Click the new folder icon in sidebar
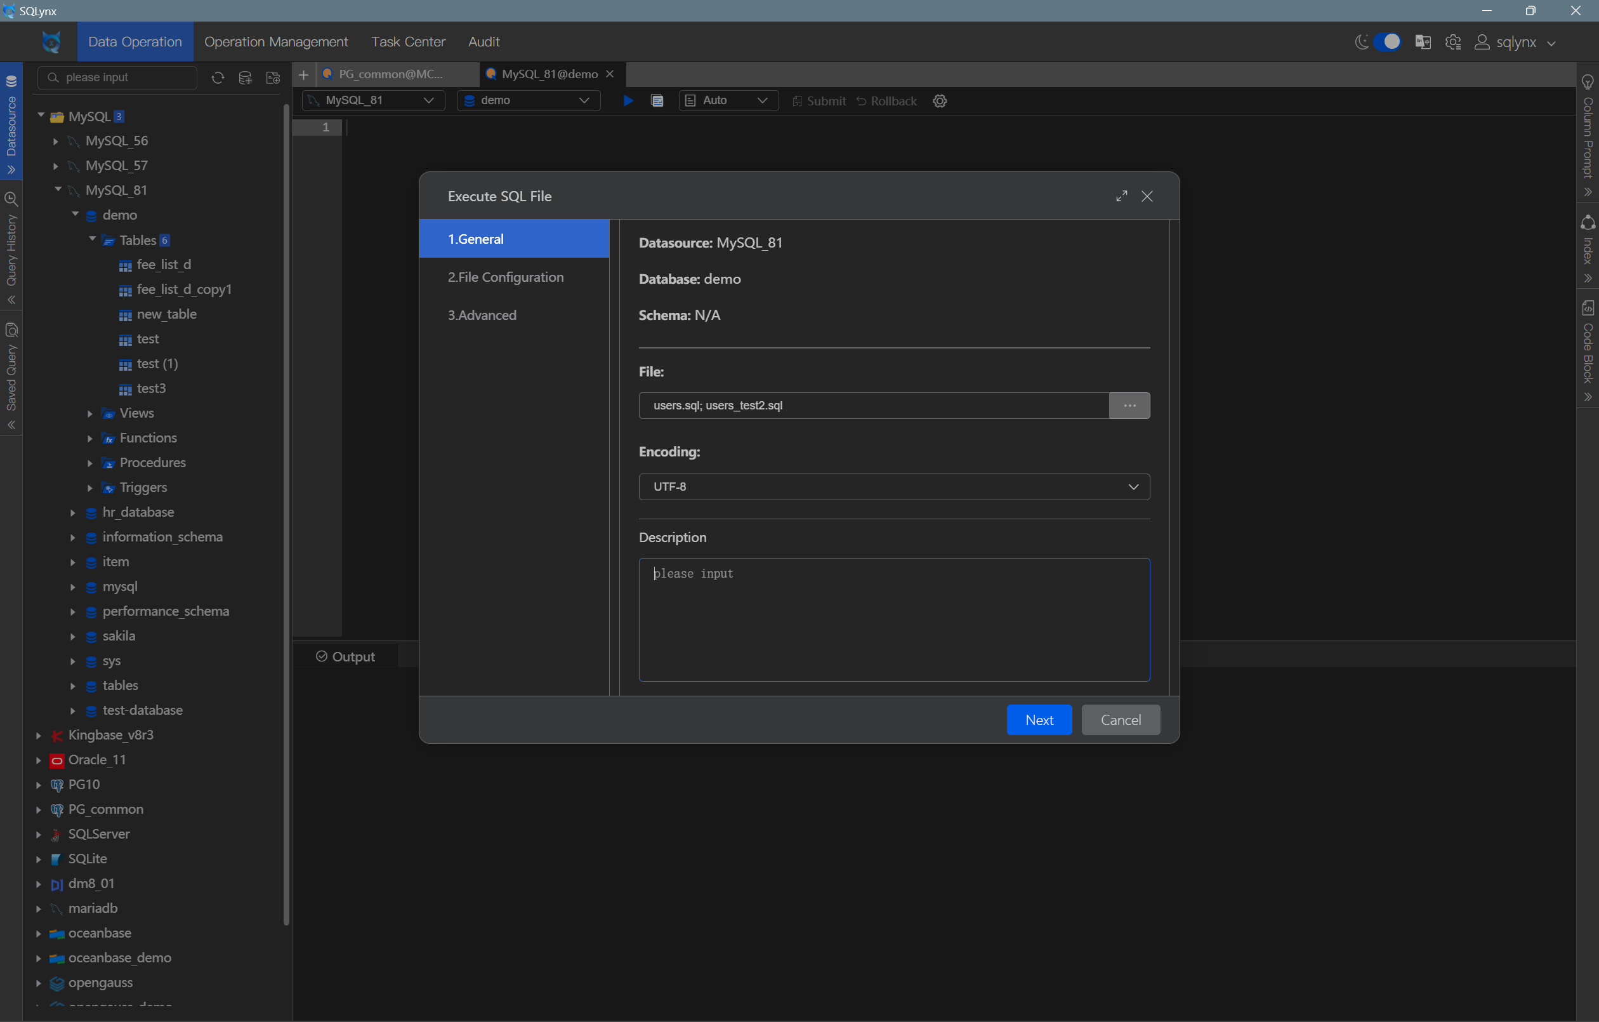 [x=273, y=77]
